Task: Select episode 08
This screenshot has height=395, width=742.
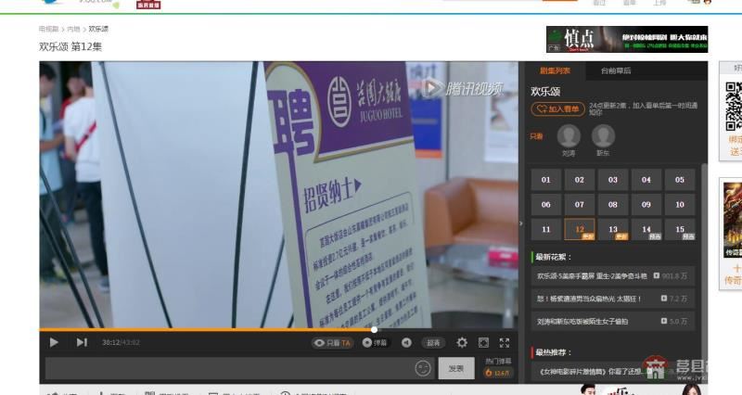Action: pyautogui.click(x=613, y=204)
